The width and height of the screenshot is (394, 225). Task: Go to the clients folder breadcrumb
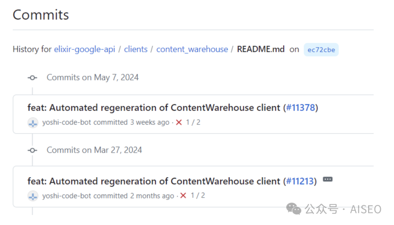pos(136,49)
